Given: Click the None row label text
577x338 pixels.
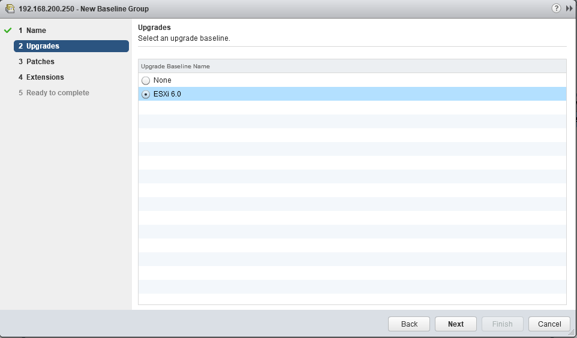Looking at the screenshot, I should pyautogui.click(x=163, y=80).
